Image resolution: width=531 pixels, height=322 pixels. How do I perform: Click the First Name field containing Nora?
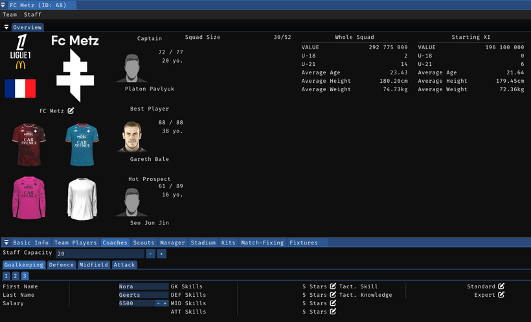click(x=143, y=286)
